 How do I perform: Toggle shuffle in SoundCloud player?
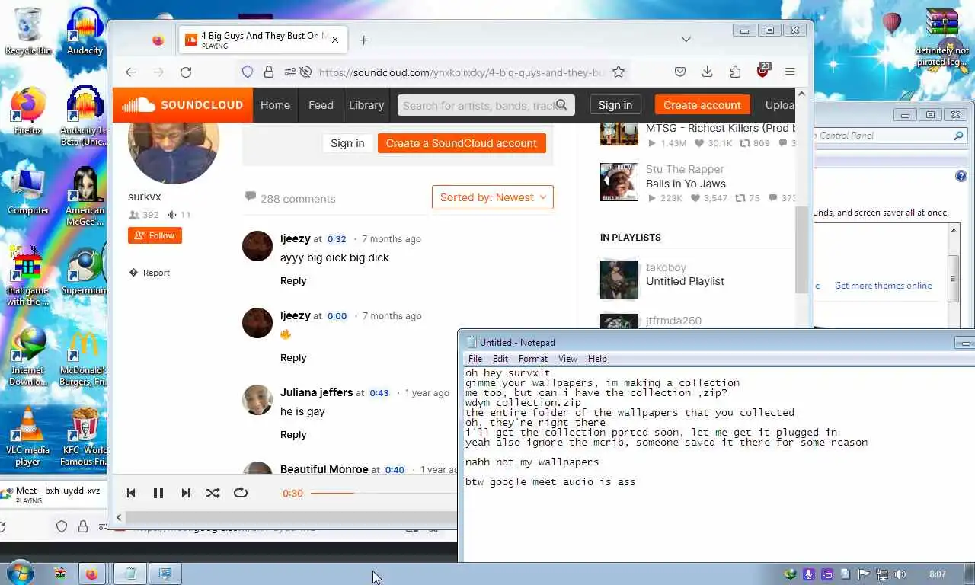tap(213, 493)
